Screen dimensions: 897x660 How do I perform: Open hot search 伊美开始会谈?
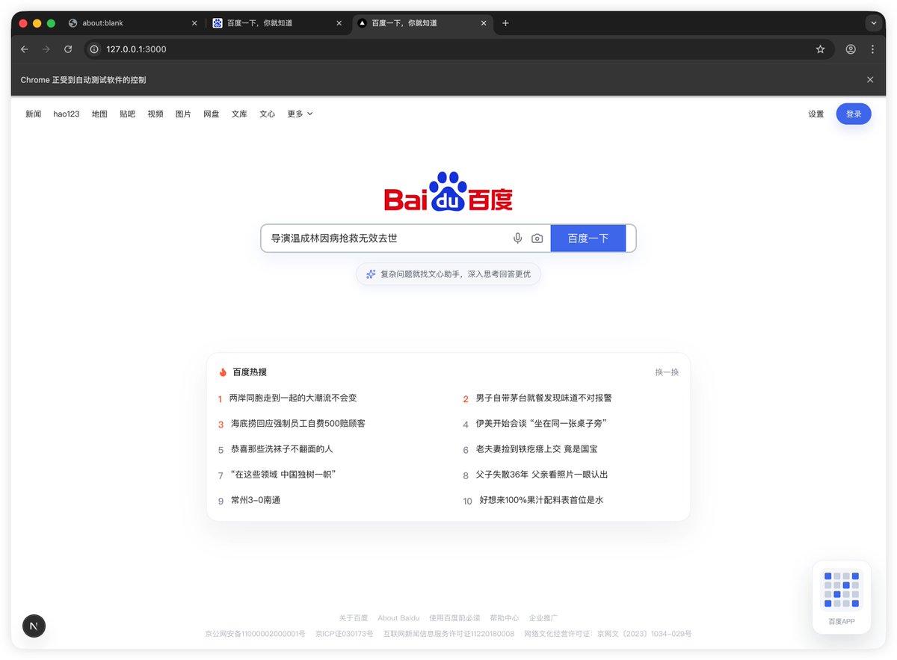[541, 424]
